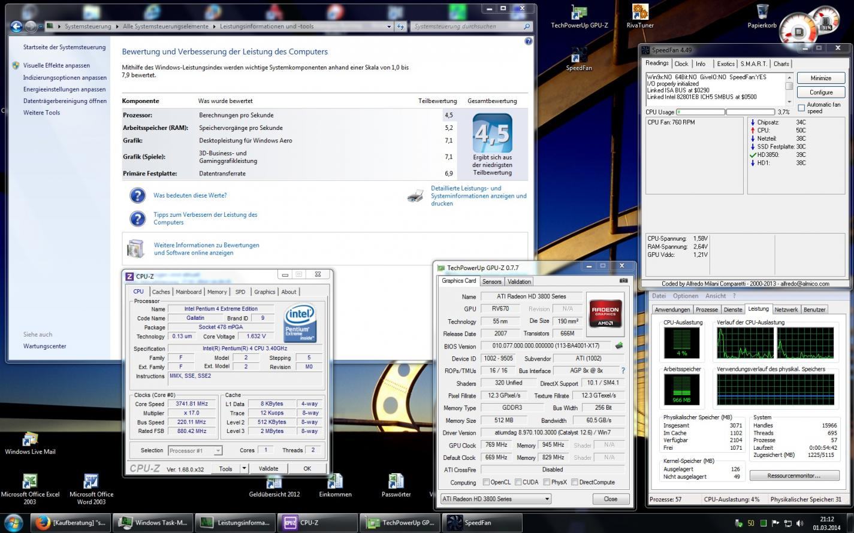Click Minimize button in SpeedFan
The height and width of the screenshot is (533, 854).
[x=820, y=78]
